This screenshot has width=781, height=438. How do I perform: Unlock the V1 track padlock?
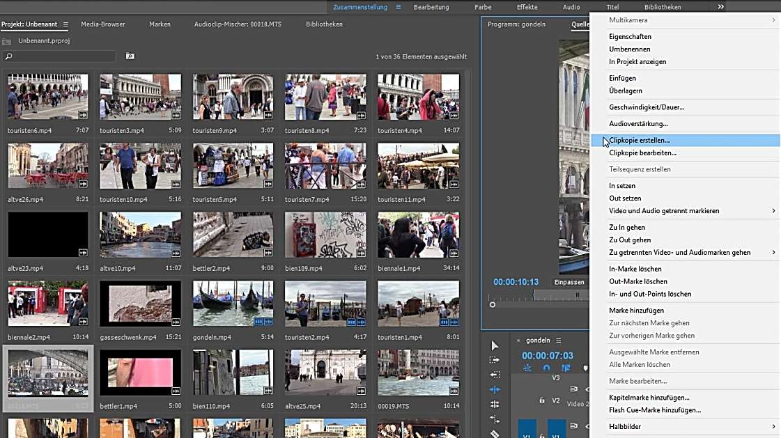click(x=541, y=435)
